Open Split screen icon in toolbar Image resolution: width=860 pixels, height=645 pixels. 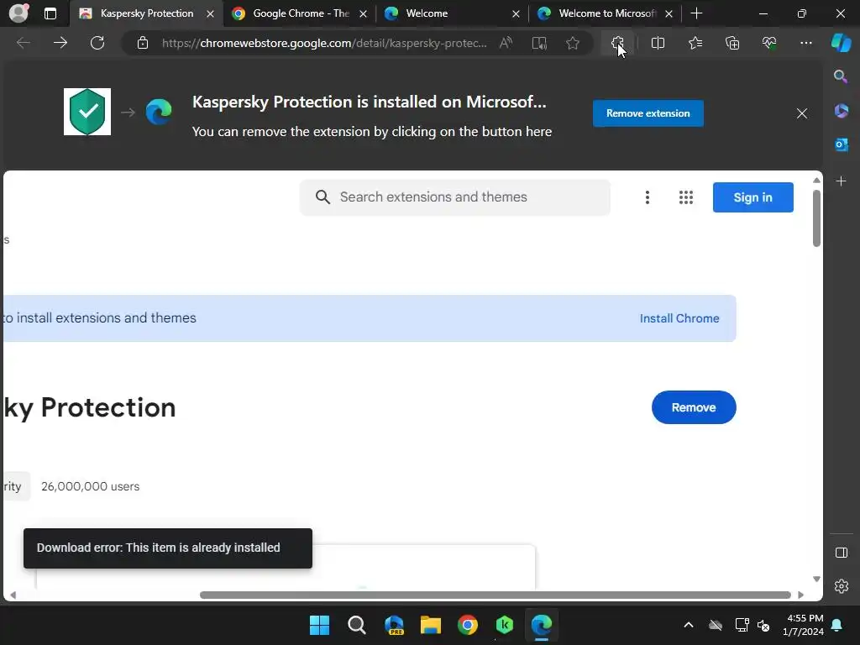click(x=658, y=43)
